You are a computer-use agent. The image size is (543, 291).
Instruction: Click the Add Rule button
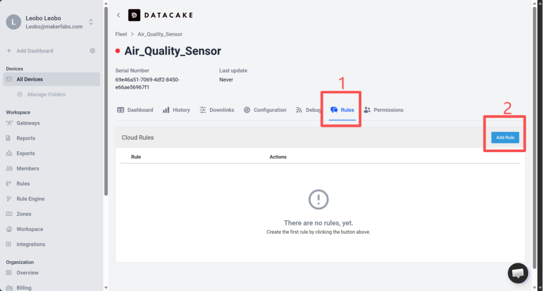[505, 138]
